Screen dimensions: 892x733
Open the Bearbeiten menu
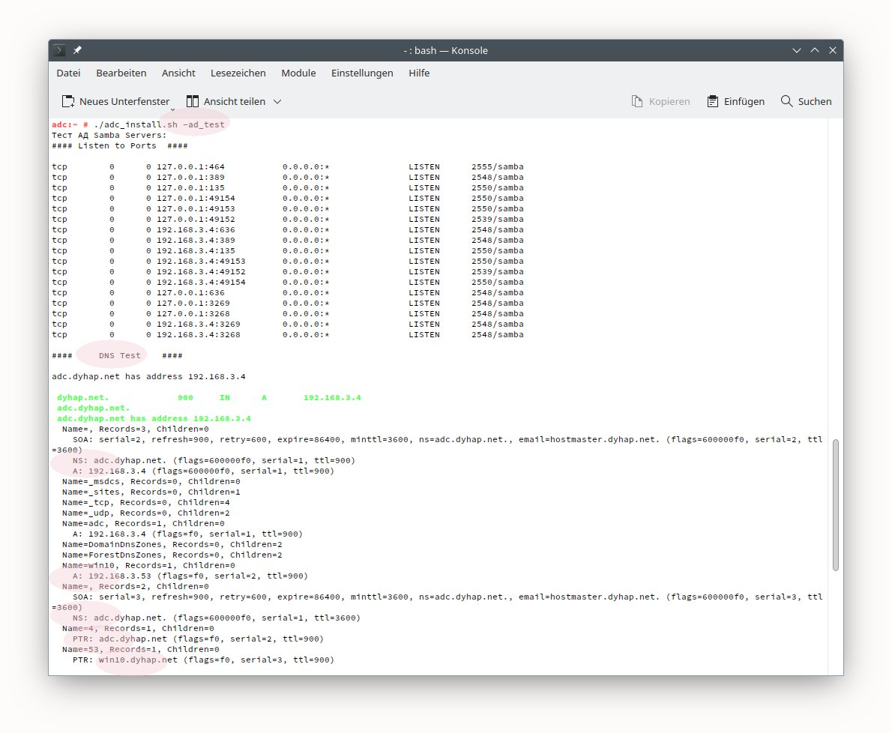point(121,73)
